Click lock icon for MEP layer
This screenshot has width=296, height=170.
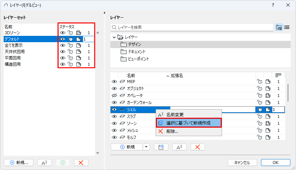[x=260, y=82]
